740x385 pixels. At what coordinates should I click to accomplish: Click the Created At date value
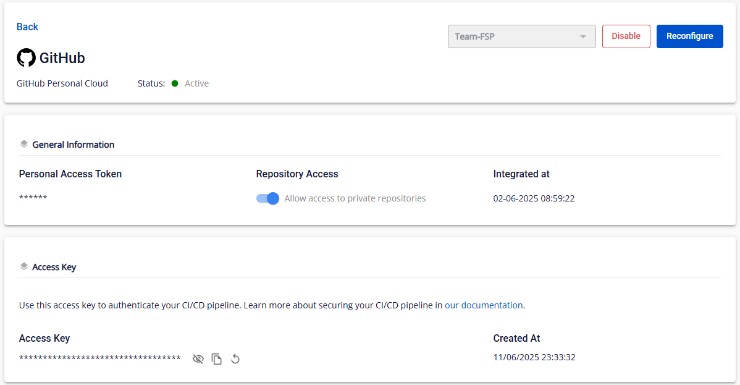[x=534, y=357]
